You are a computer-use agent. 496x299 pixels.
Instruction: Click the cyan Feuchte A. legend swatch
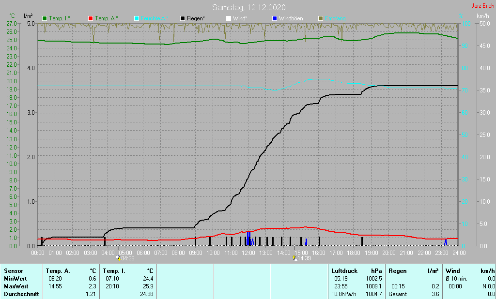(x=137, y=19)
